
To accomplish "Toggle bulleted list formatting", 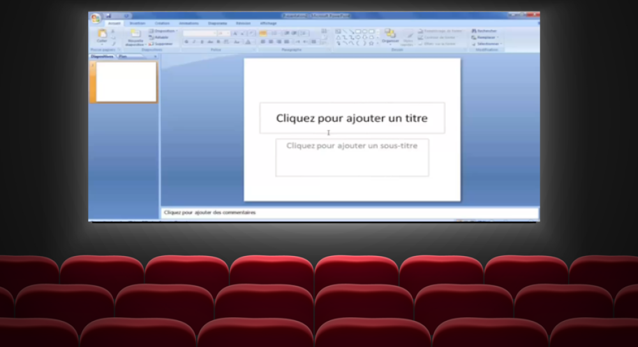I will (263, 33).
